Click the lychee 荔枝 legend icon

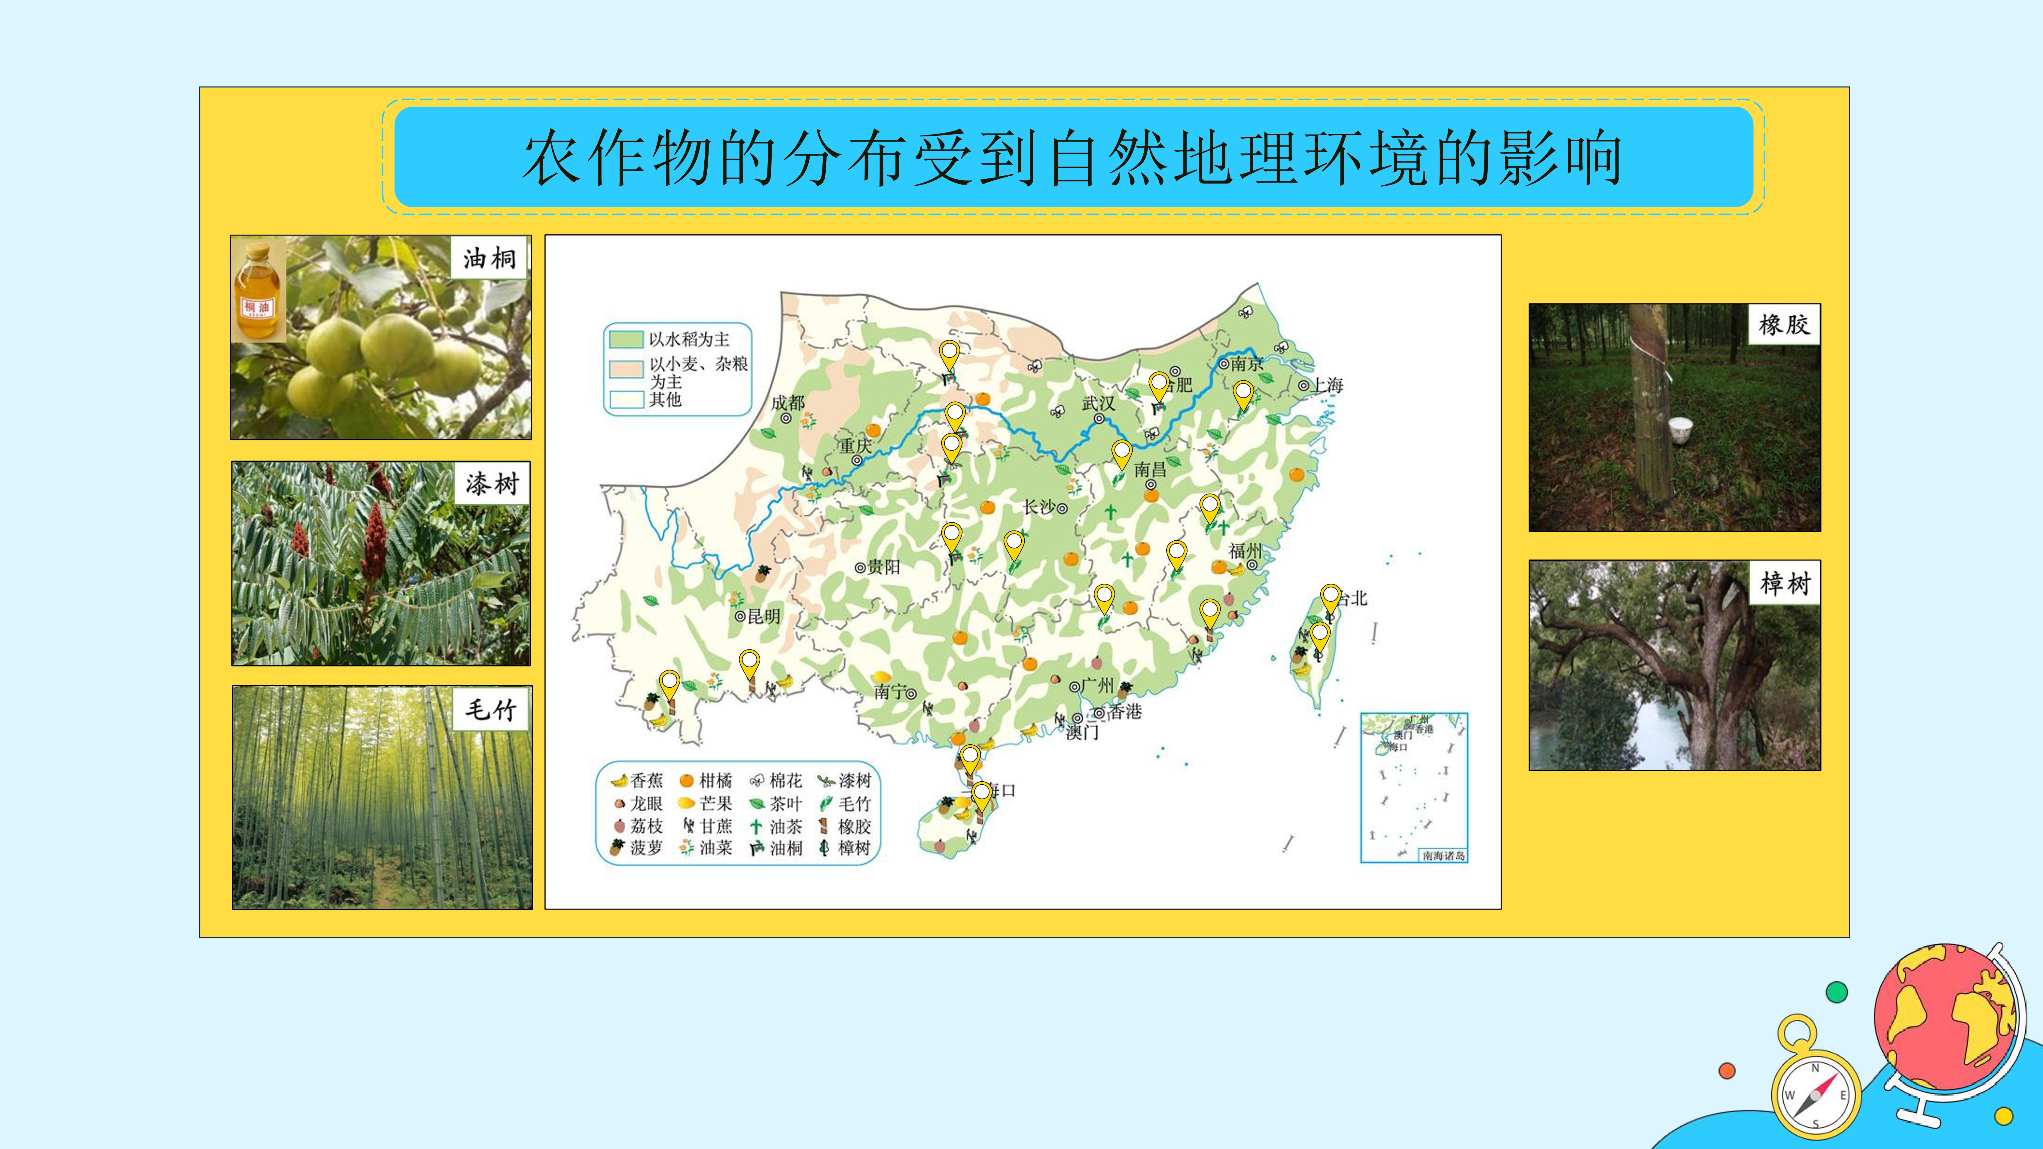coord(619,826)
